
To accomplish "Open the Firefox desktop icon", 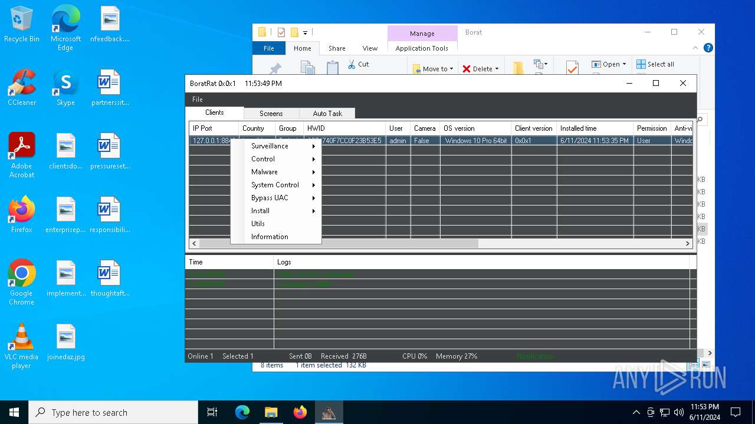I will tap(22, 215).
